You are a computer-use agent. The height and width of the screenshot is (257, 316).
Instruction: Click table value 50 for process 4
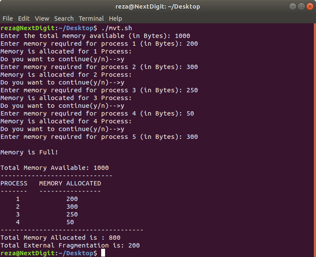tap(70, 222)
